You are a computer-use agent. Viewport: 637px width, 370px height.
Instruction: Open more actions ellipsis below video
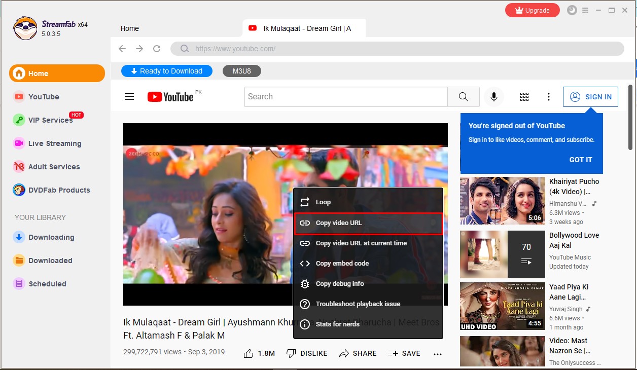point(438,354)
